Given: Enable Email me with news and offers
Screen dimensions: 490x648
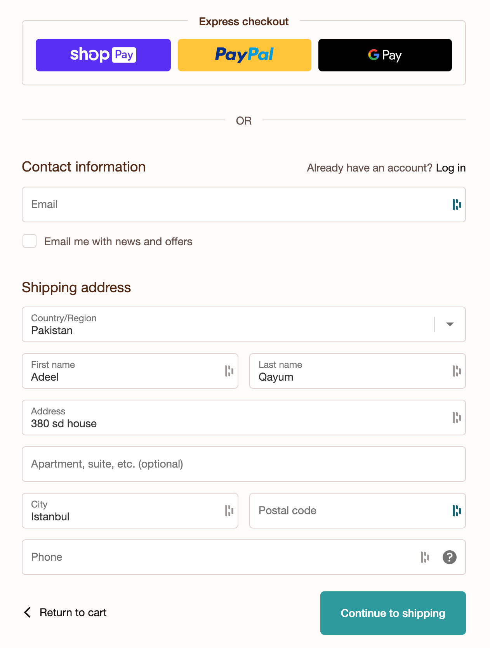Looking at the screenshot, I should coord(30,241).
